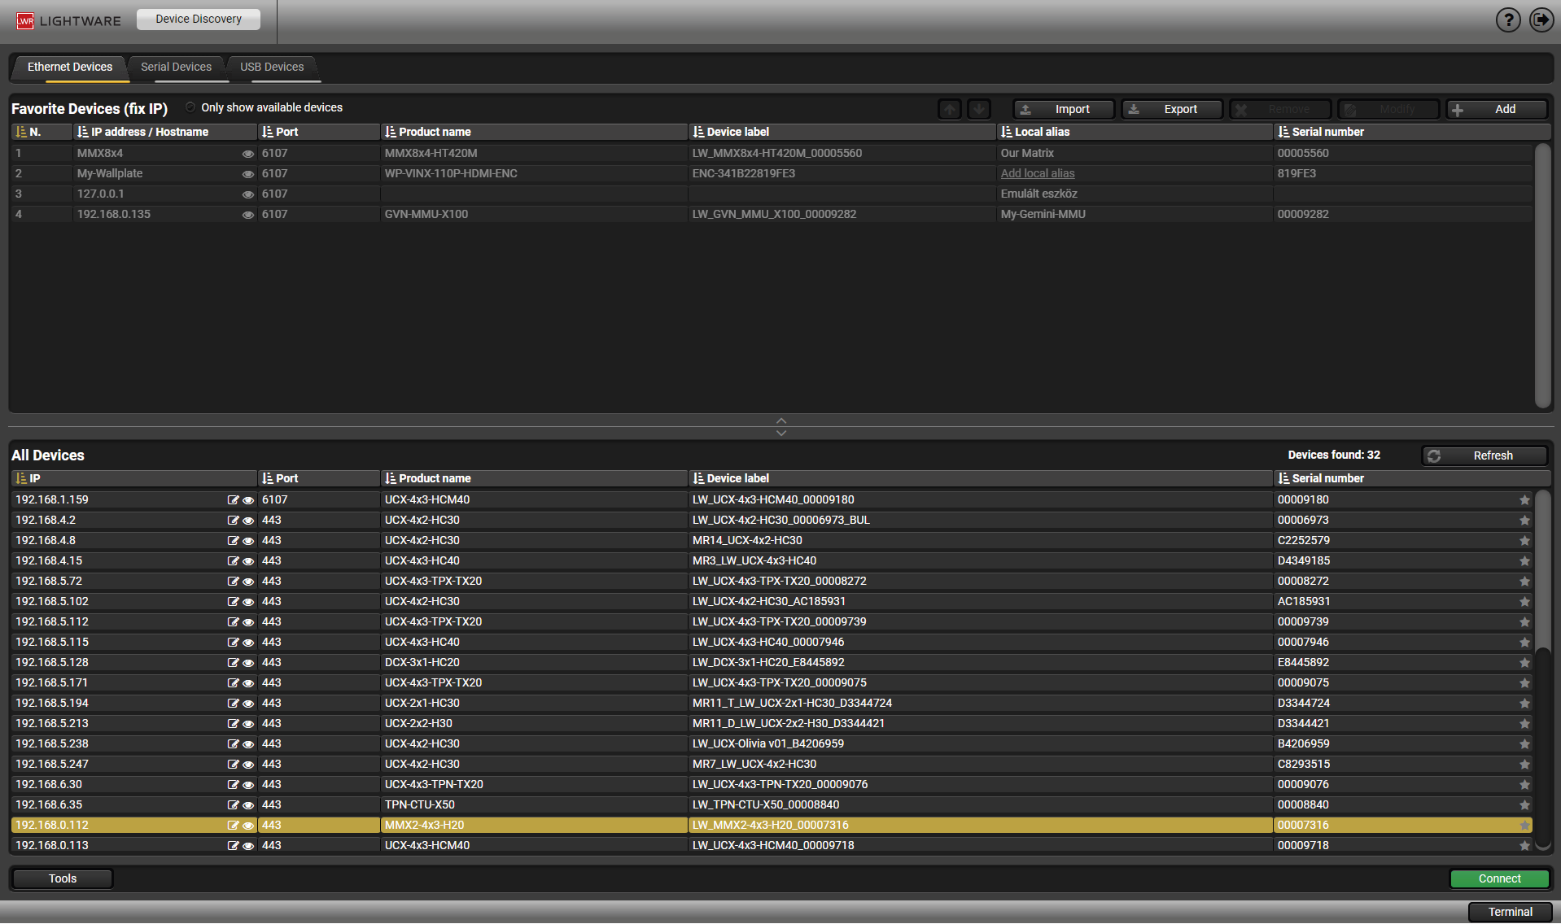Viewport: 1561px width, 924px height.
Task: Toggle eye icon for 192.168.5.102
Action: (248, 602)
